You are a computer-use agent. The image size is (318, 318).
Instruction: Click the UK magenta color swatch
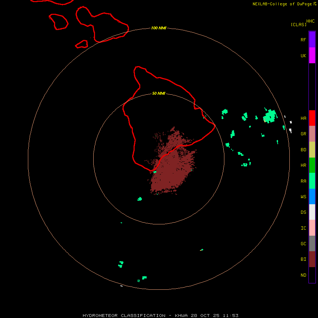(x=312, y=55)
